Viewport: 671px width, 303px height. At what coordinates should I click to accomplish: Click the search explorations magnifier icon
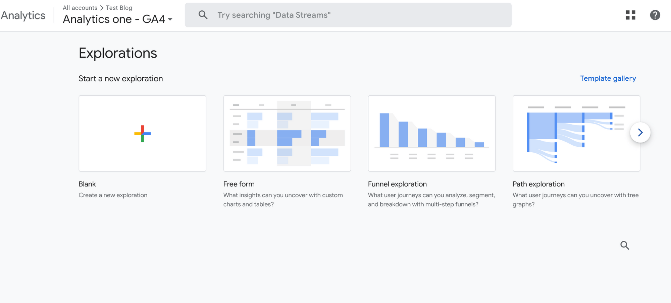[624, 245]
